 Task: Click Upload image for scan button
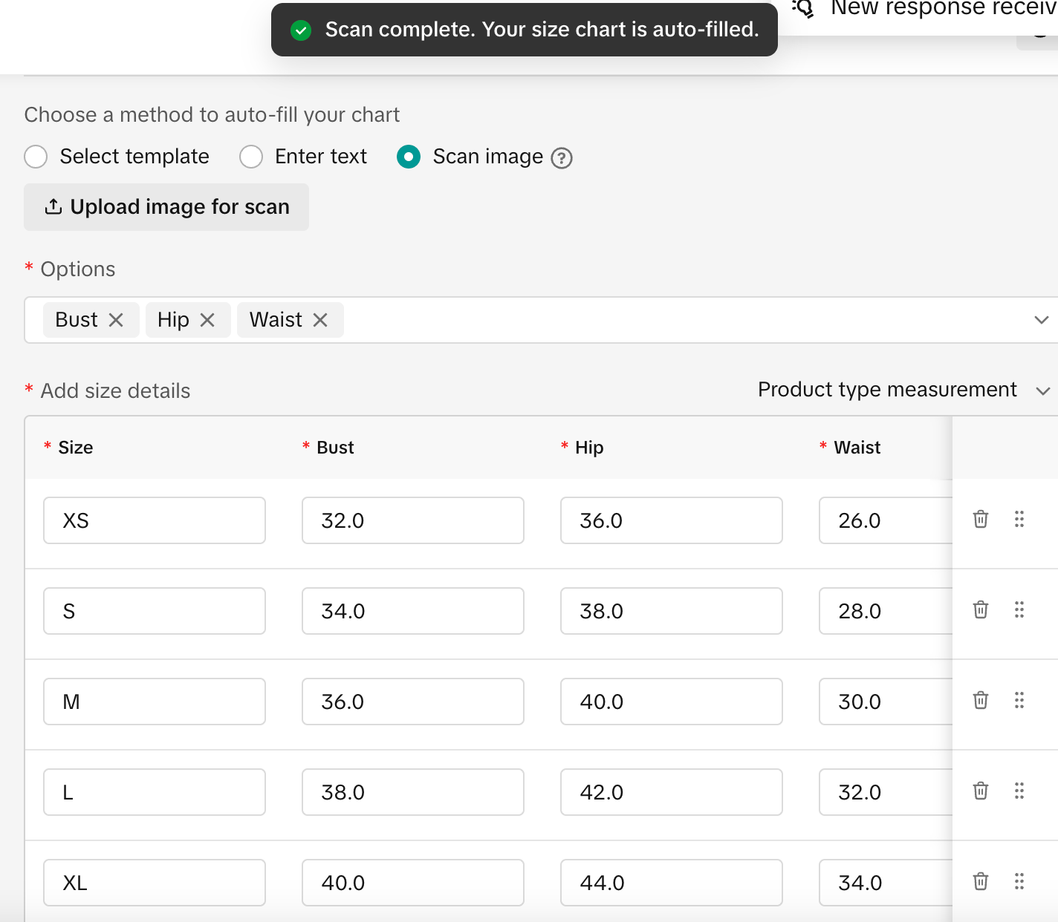(166, 207)
